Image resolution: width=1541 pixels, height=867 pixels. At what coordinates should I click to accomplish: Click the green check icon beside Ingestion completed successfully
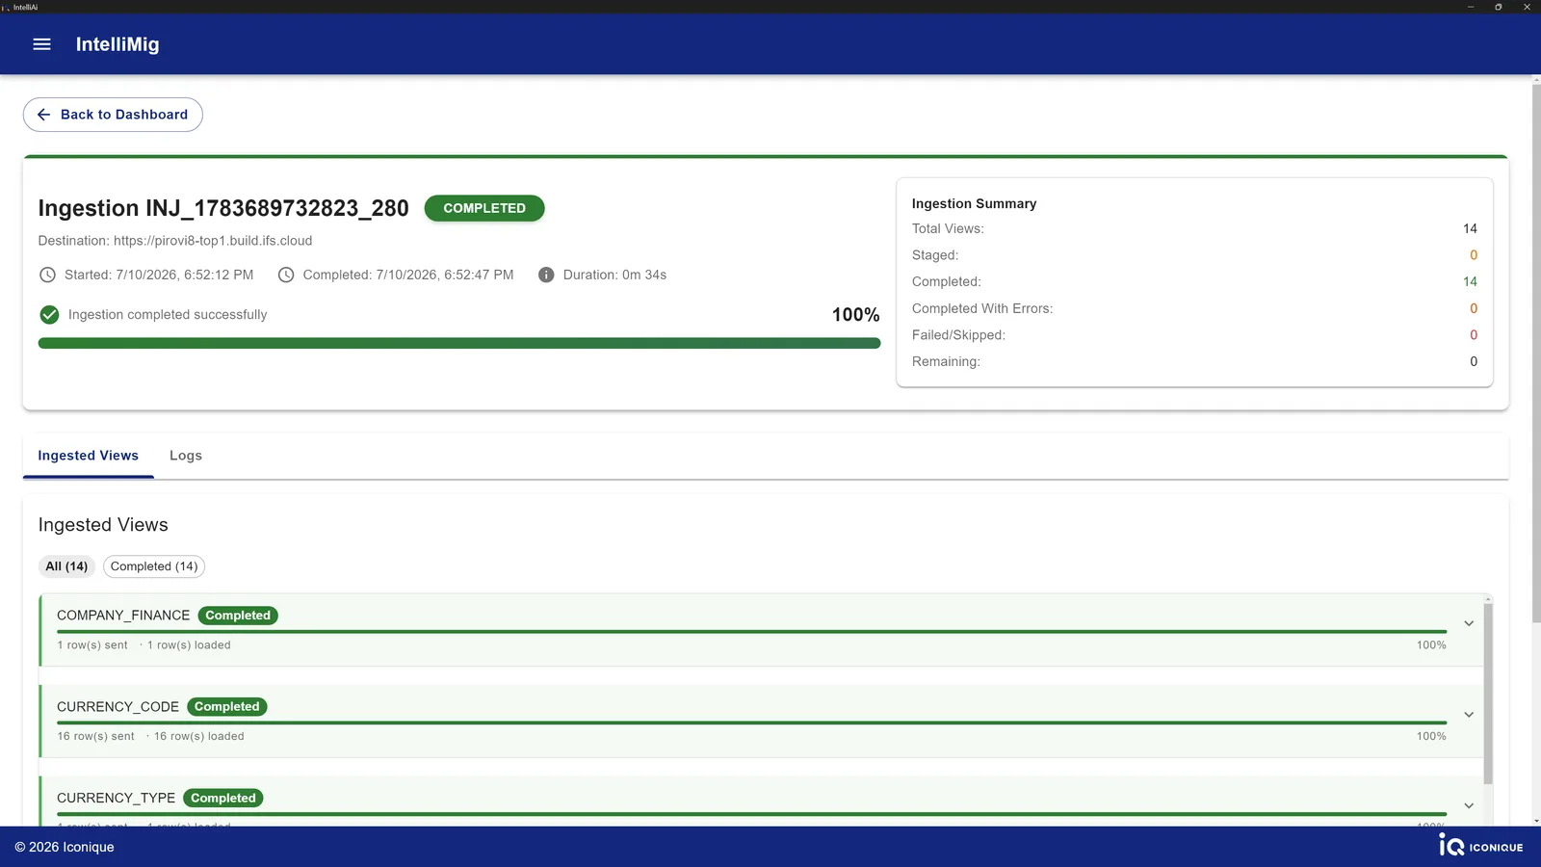click(49, 315)
